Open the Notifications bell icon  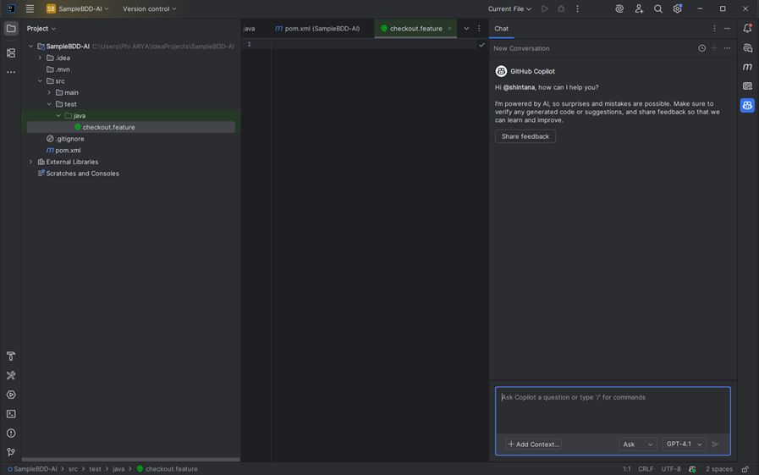click(x=747, y=29)
